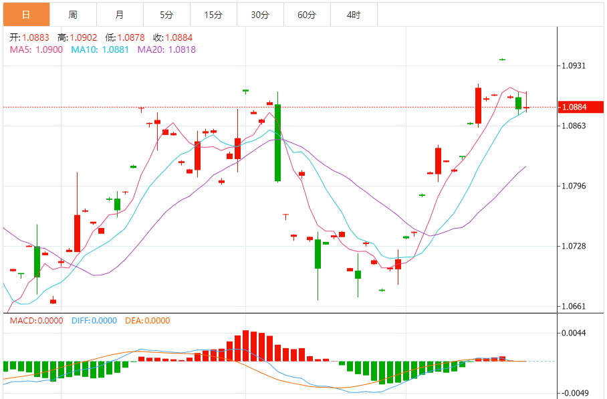Open the 15分 timeframe tab
Screen dimensions: 607x399
click(x=214, y=15)
